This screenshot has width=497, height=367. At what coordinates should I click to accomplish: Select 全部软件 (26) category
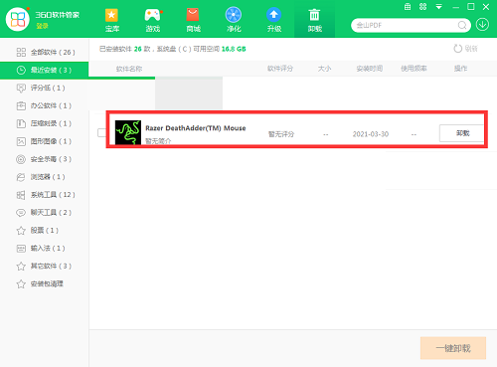(45, 53)
